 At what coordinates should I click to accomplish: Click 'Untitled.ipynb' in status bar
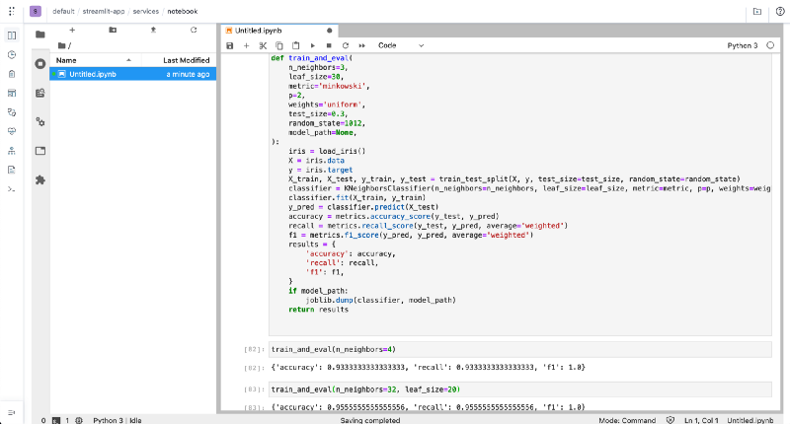pos(750,420)
